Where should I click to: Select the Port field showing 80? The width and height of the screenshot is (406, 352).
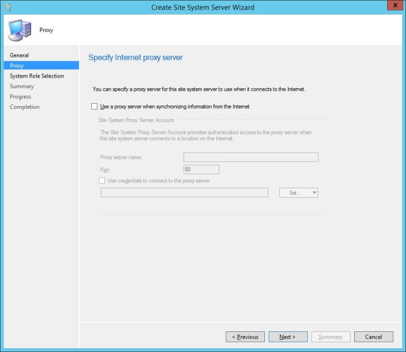tap(201, 169)
